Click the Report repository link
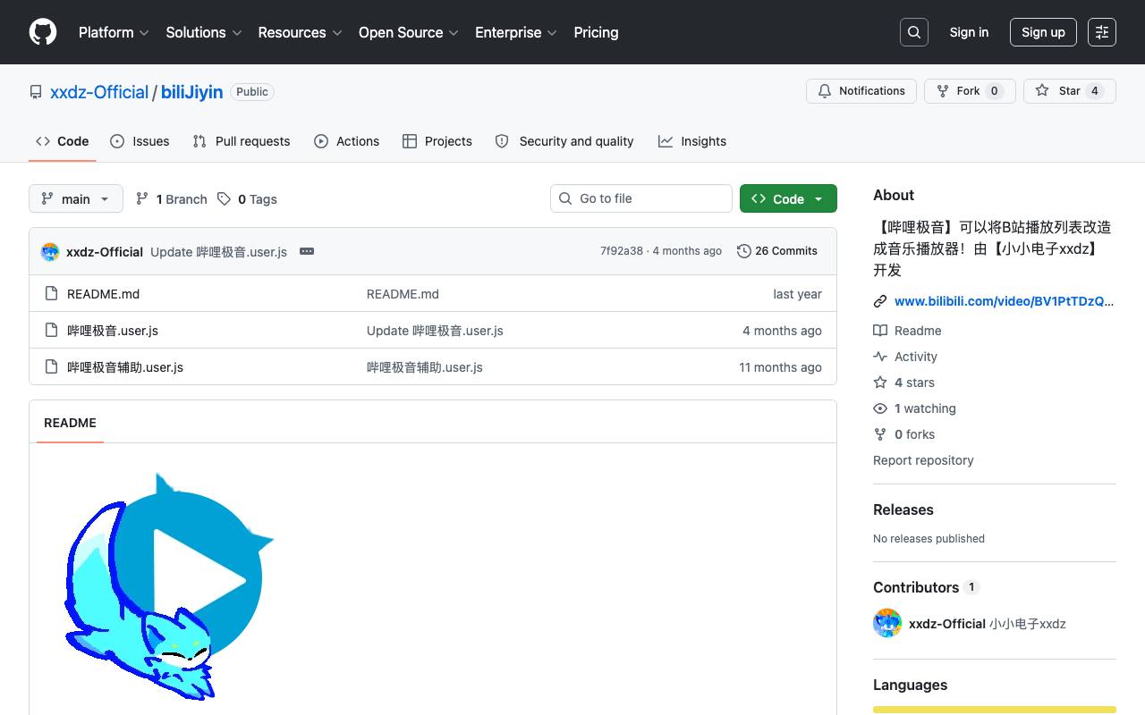1145x715 pixels. point(923,460)
